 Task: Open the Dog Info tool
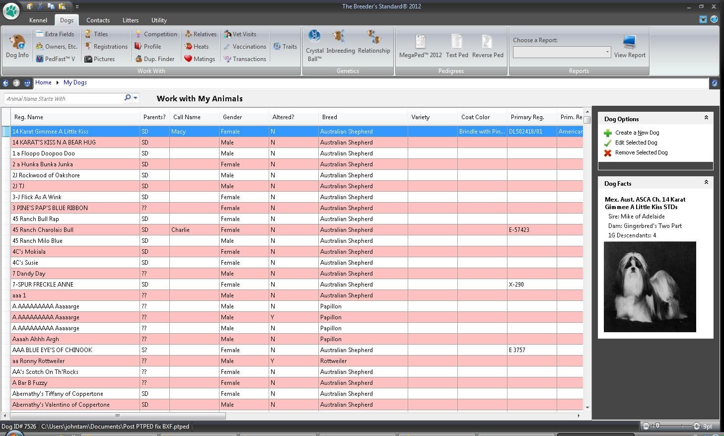[x=17, y=46]
